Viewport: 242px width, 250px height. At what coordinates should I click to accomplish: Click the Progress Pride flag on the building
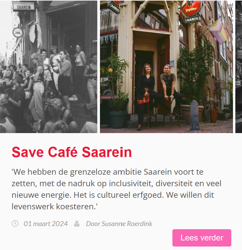pos(218,31)
